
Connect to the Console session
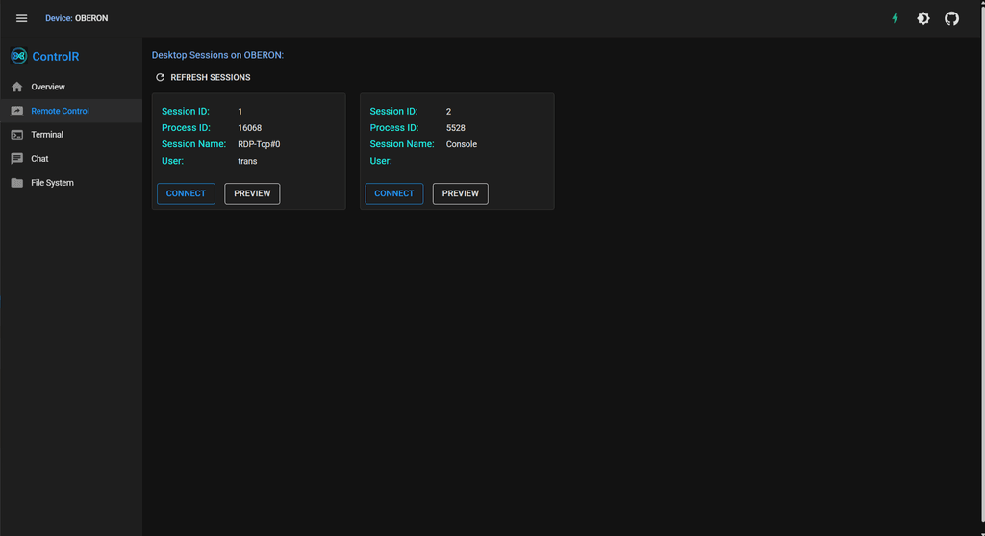[393, 193]
